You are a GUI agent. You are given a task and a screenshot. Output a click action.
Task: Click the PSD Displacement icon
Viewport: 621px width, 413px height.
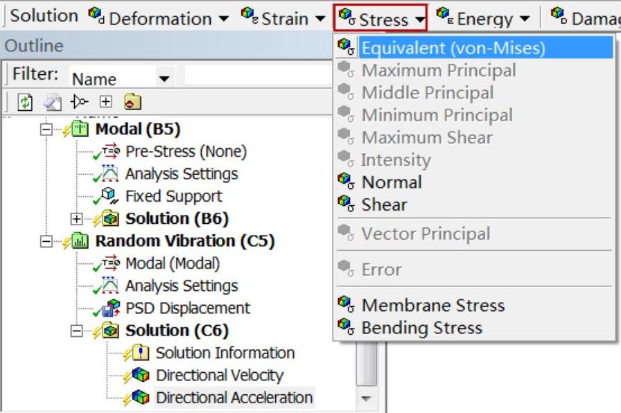[x=114, y=308]
